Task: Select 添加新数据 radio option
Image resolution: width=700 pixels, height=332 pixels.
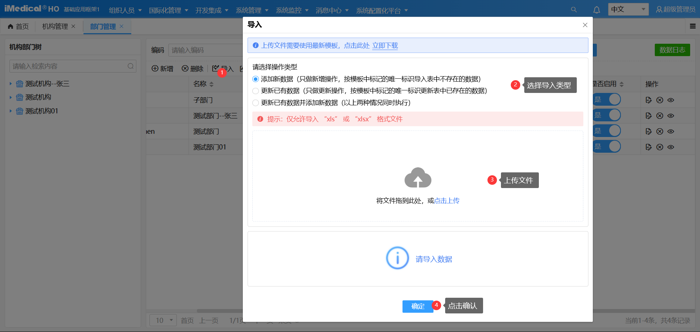Action: 256,79
